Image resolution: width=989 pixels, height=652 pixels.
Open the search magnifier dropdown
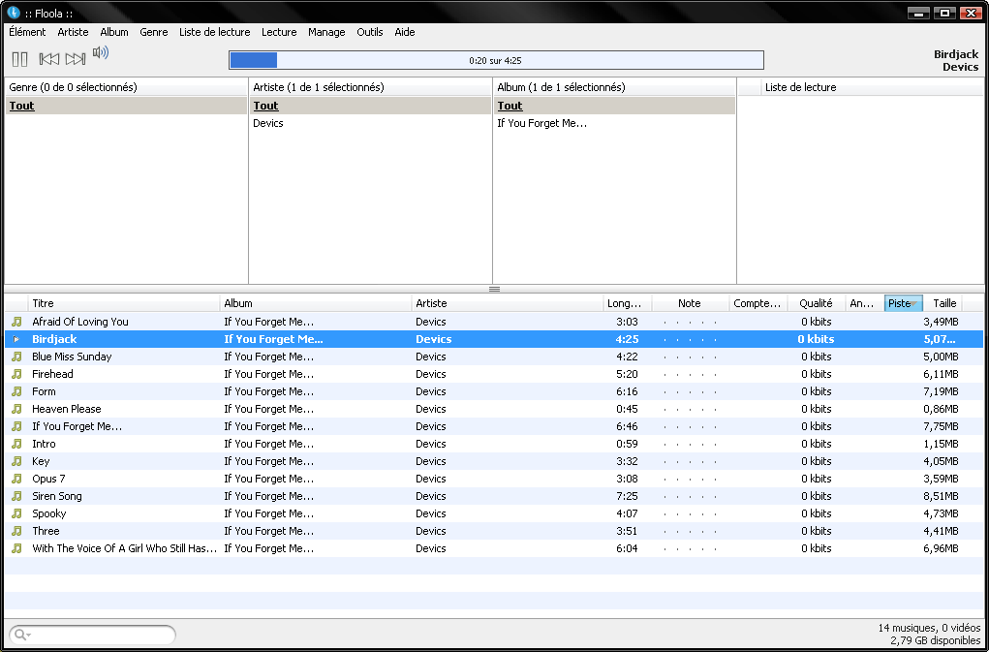click(22, 635)
